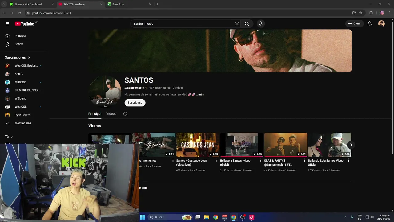Click the YouTube logo
Screen dimensions: 394x222
(24, 24)
